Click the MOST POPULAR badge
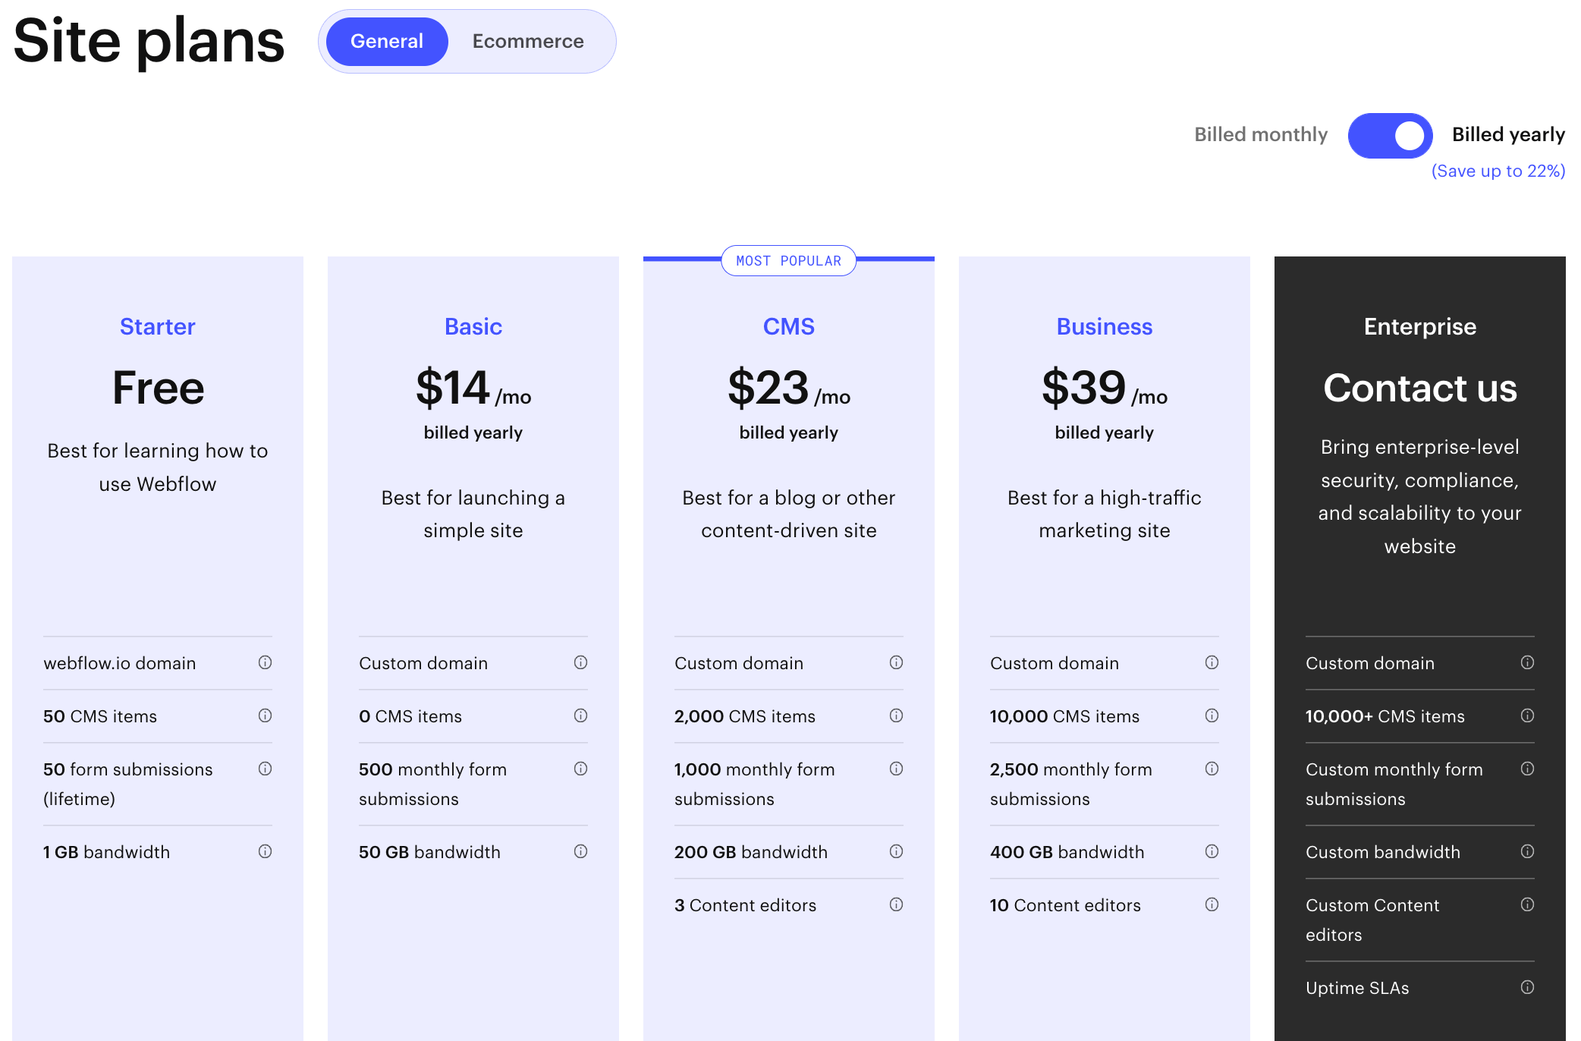This screenshot has height=1041, width=1581. point(788,261)
